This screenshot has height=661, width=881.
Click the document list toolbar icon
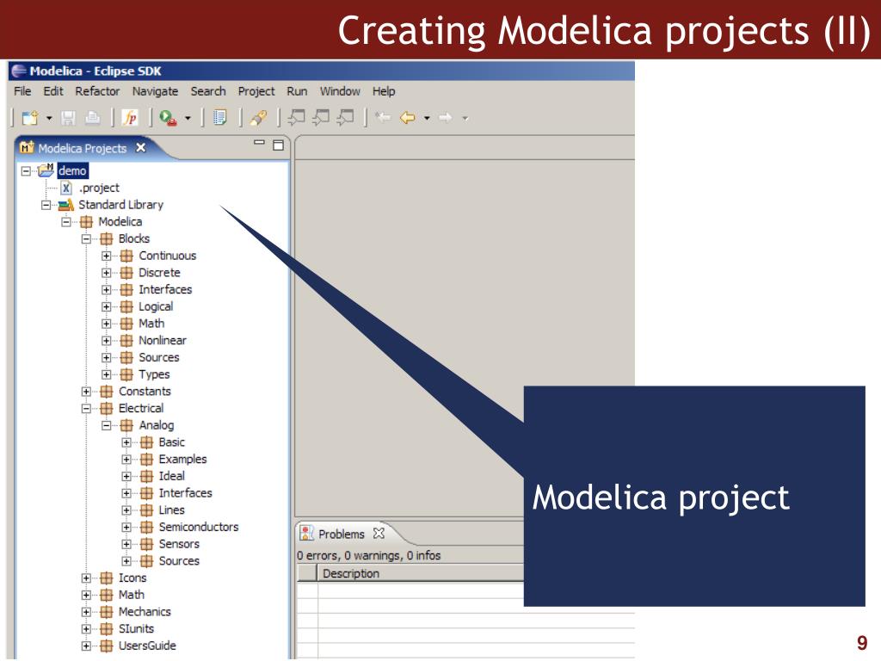219,118
